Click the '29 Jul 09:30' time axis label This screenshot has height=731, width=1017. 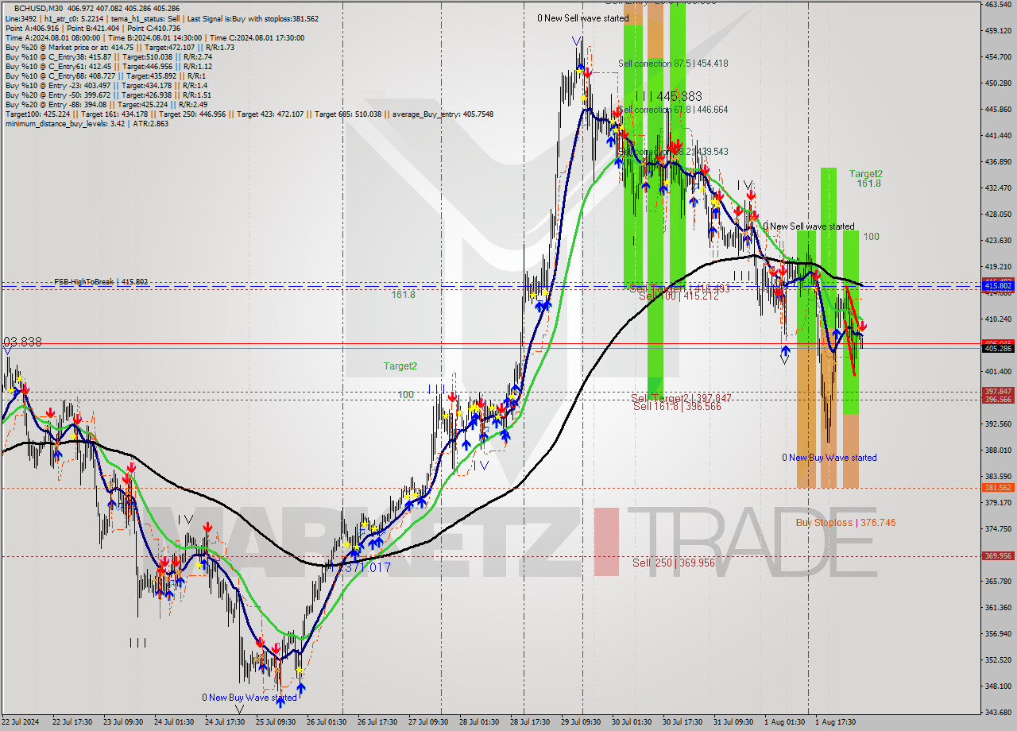[x=580, y=722]
